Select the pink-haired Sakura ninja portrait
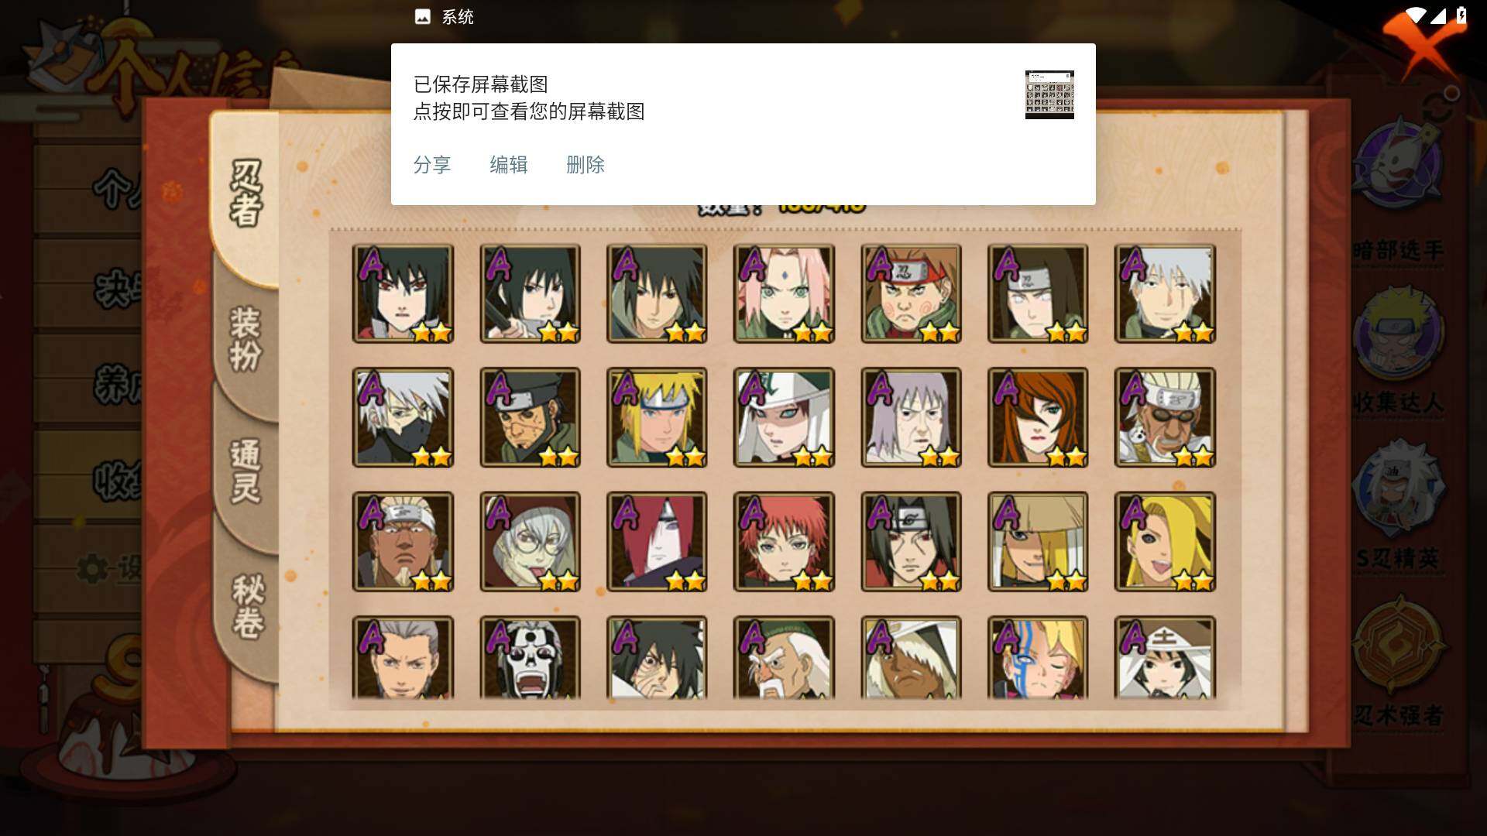This screenshot has height=836, width=1487. tap(784, 293)
